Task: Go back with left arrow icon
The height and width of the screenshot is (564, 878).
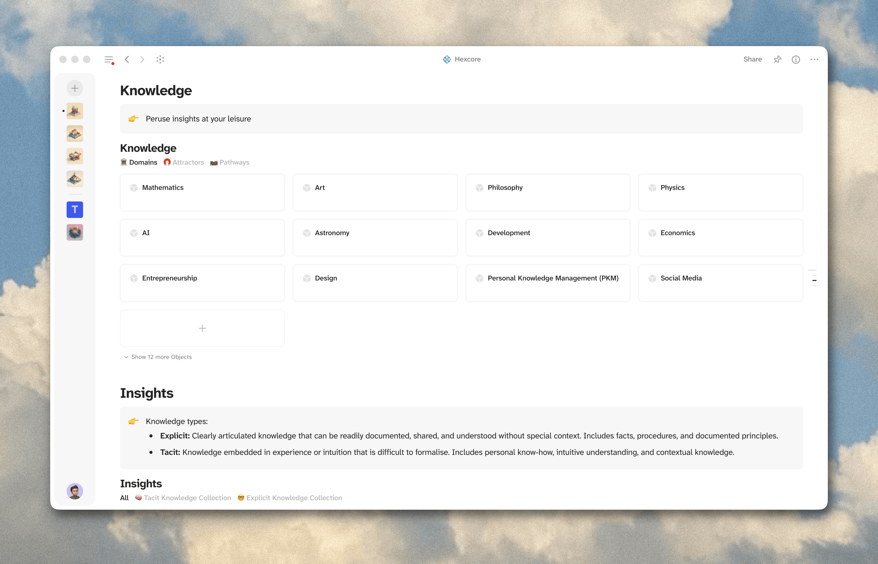Action: (127, 59)
